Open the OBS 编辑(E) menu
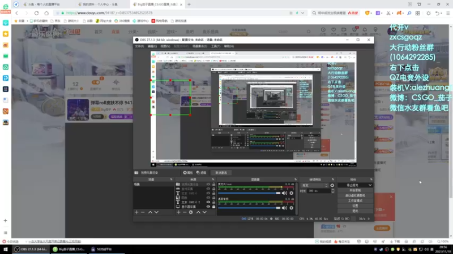Viewport: 453px width, 254px height. 152,46
